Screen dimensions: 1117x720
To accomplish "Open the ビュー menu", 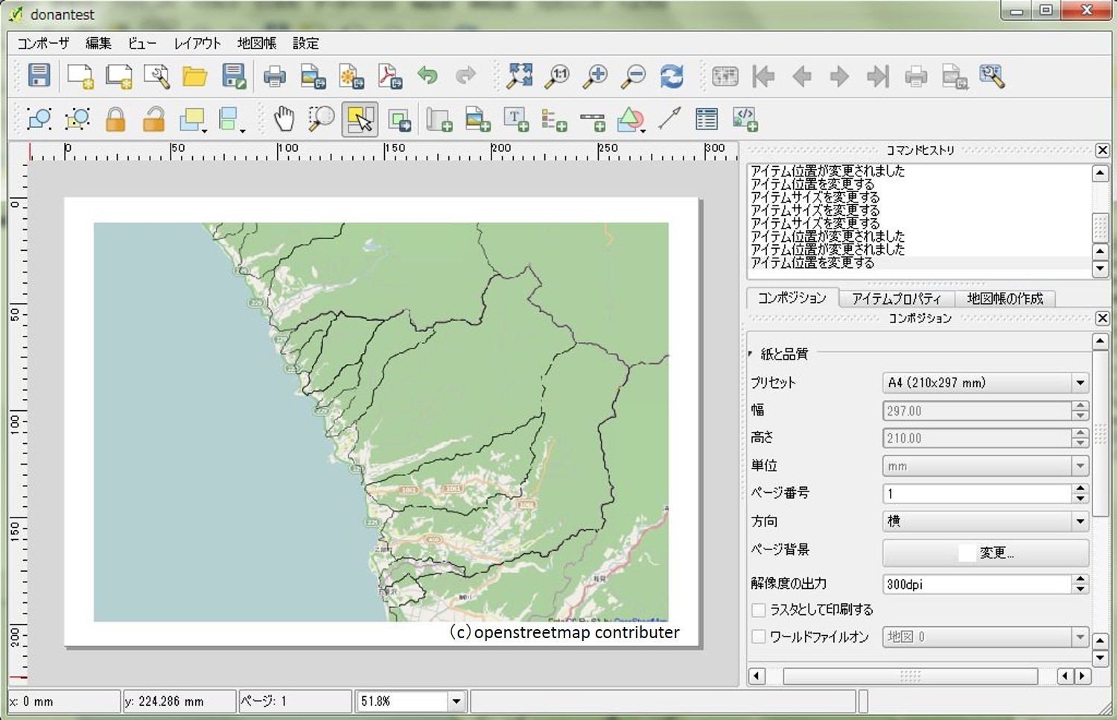I will coord(142,43).
